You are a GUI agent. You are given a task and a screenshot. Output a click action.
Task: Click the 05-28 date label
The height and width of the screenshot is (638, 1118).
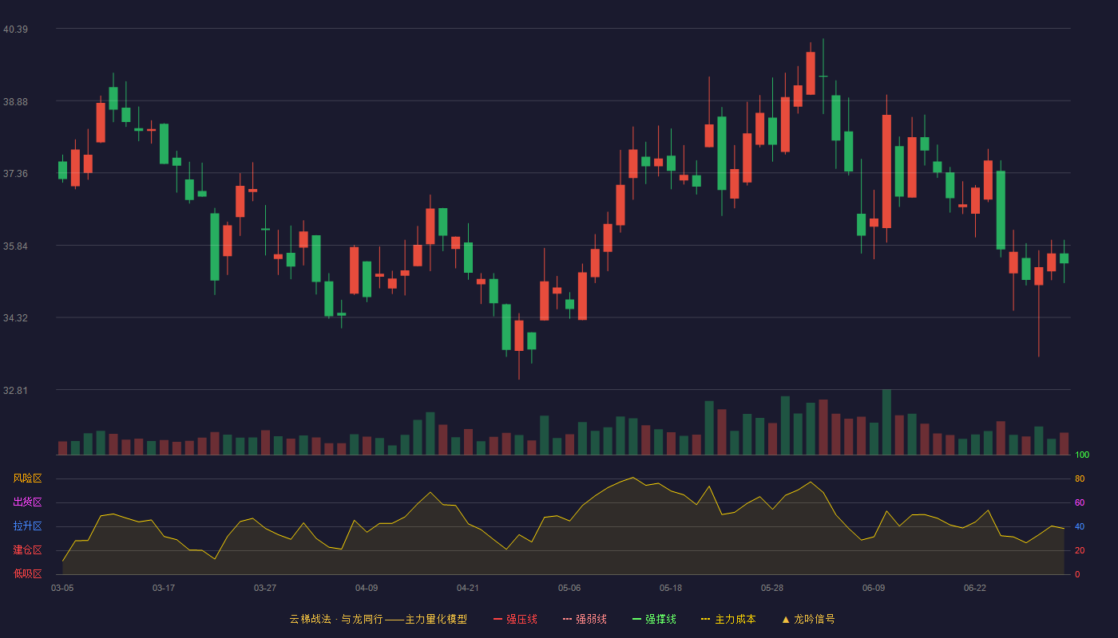click(772, 588)
